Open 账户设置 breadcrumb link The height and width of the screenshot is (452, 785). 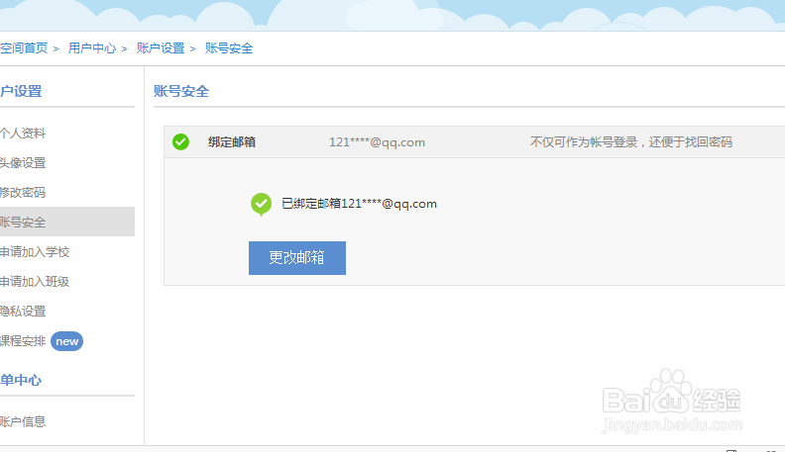pyautogui.click(x=161, y=47)
